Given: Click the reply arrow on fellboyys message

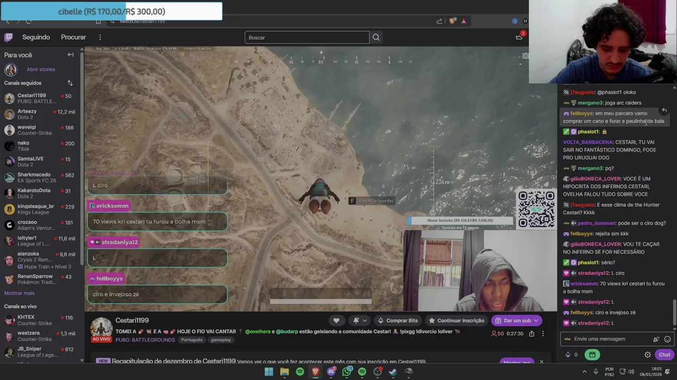Looking at the screenshot, I should click(664, 110).
